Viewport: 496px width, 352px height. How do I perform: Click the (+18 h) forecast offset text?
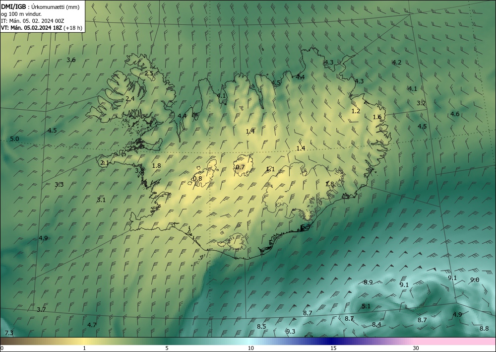73,28
